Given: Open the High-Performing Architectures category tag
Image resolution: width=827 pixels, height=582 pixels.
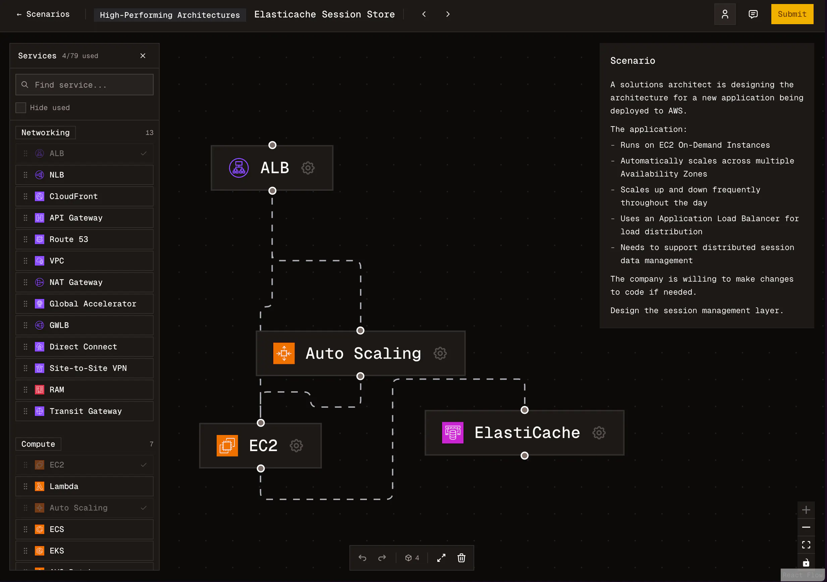Looking at the screenshot, I should point(170,15).
